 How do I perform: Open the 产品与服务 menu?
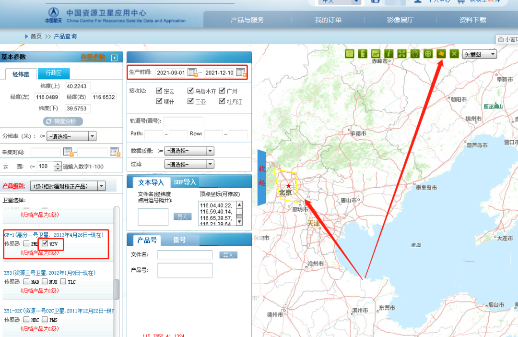coord(247,20)
